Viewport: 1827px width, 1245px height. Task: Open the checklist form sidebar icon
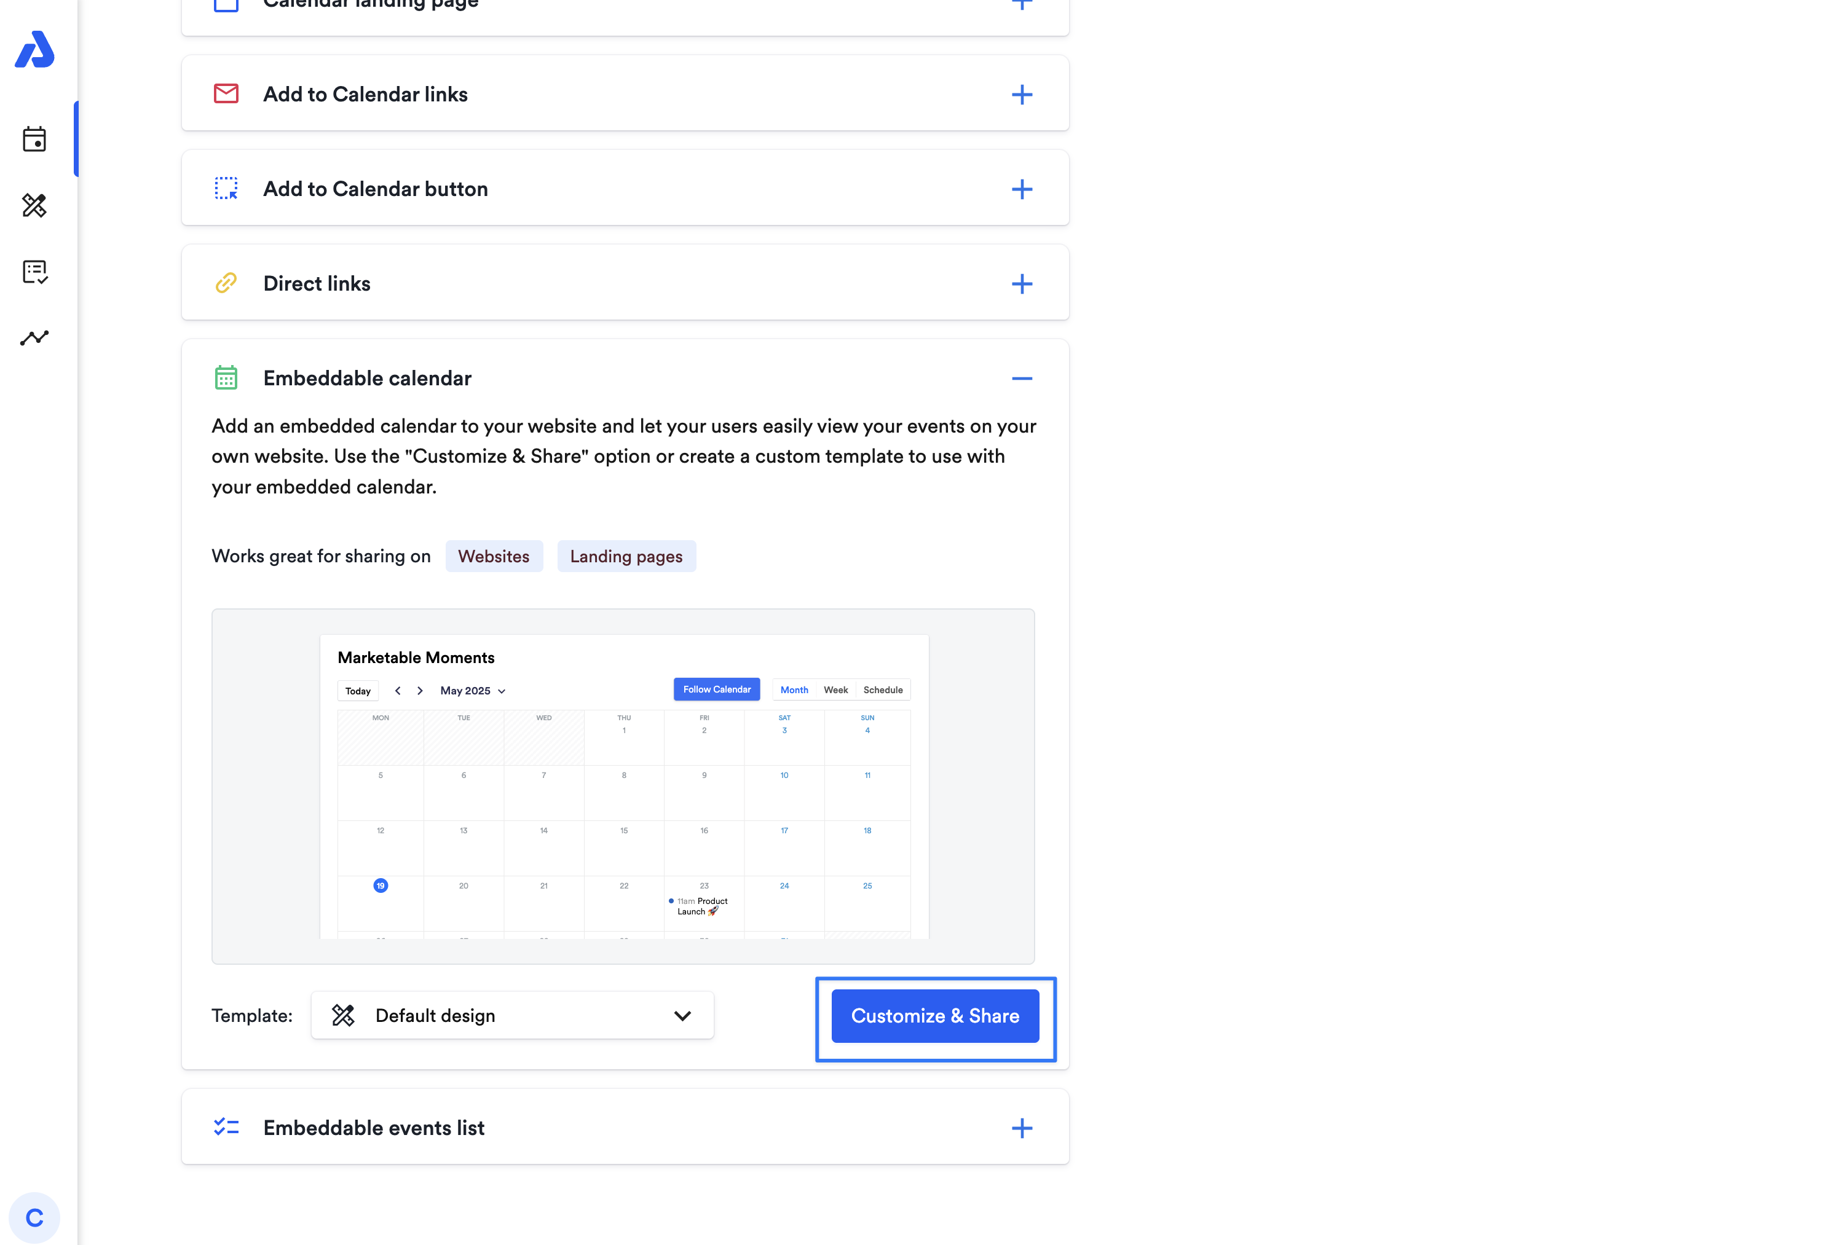point(34,272)
